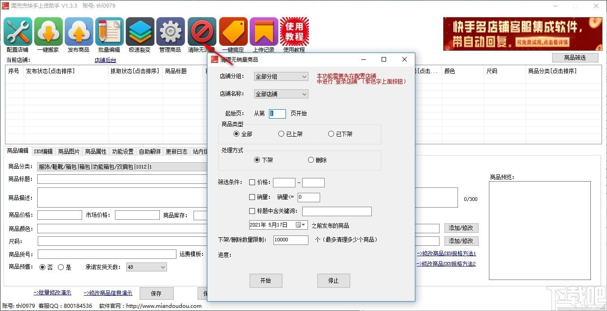This screenshot has height=311, width=607.
Task: Open the 配置店铺 wrench tool
Action: 18,32
